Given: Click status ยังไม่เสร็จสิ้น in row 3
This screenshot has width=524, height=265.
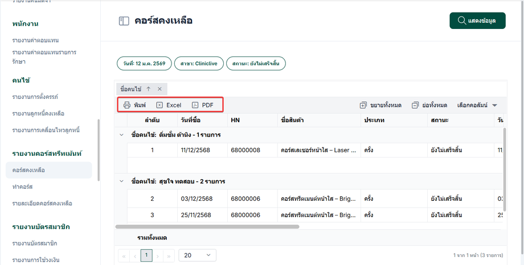Looking at the screenshot, I should (x=461, y=215).
